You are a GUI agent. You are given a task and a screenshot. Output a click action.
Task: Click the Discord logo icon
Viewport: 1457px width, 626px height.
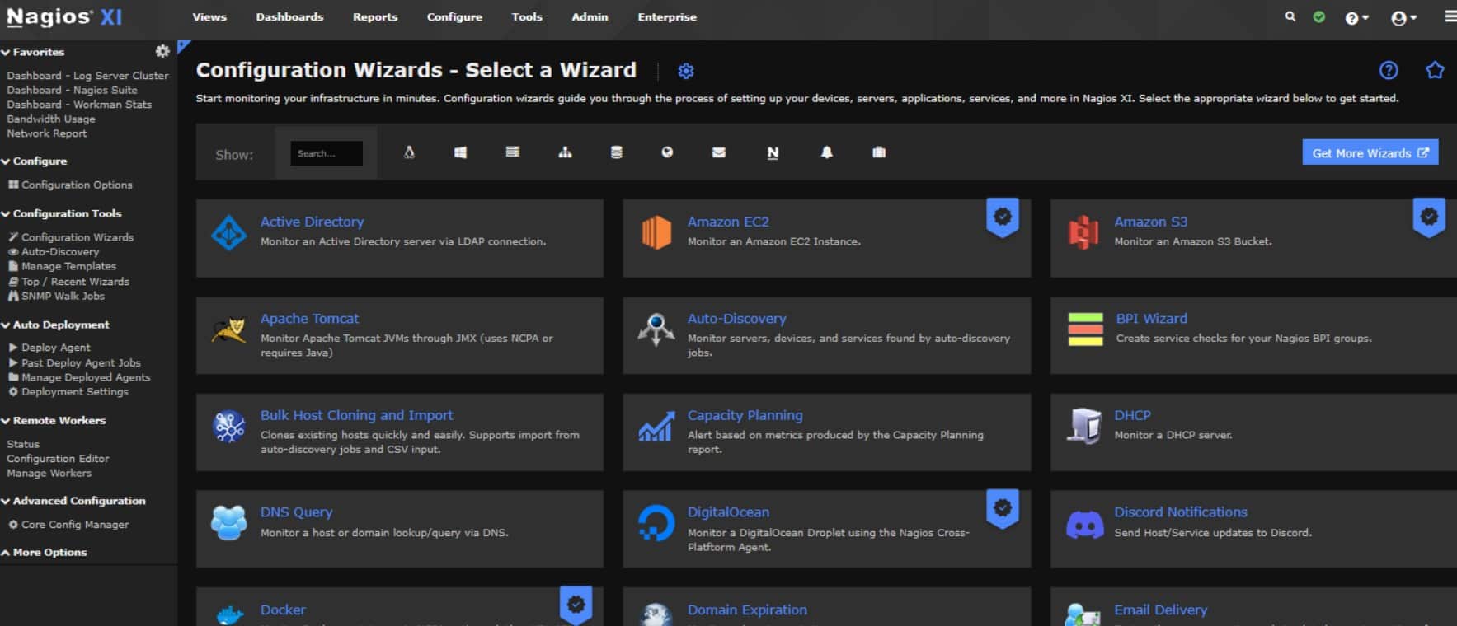click(x=1084, y=524)
